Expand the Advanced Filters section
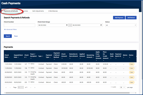143x95 pixels. tap(10, 29)
